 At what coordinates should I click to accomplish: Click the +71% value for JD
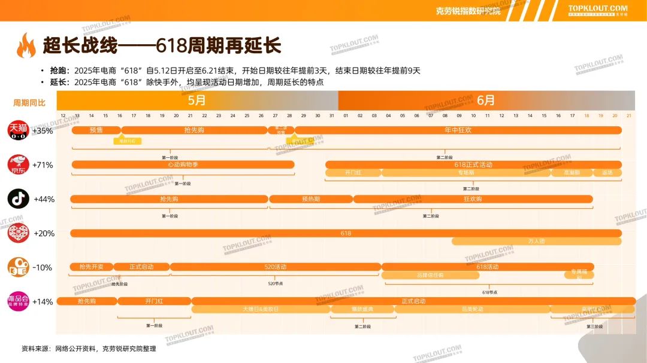point(43,165)
